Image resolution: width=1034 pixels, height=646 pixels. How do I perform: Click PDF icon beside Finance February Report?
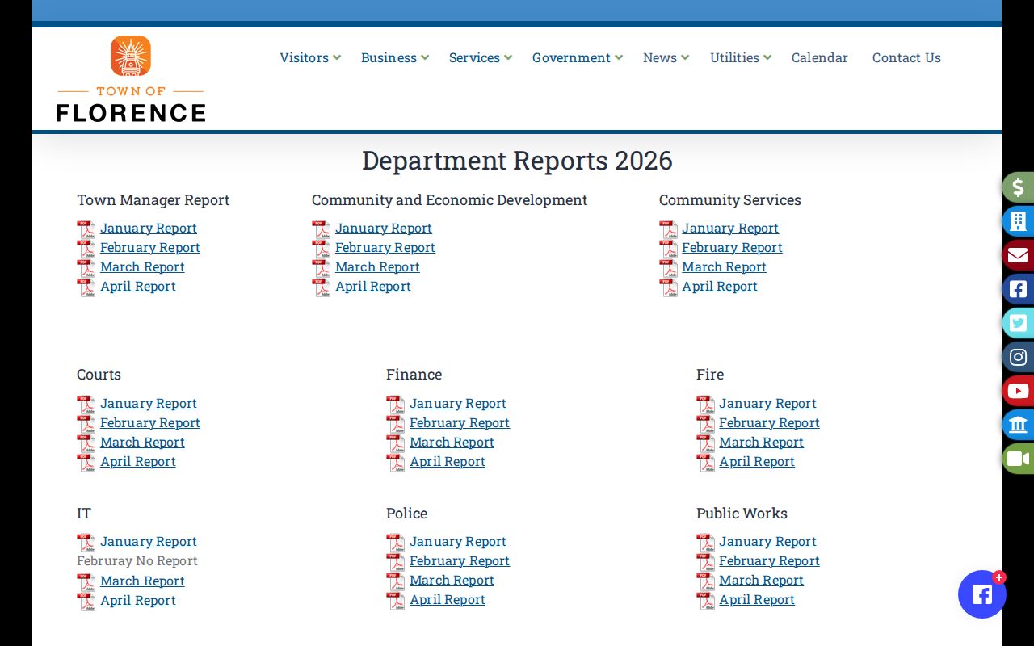[x=395, y=424]
